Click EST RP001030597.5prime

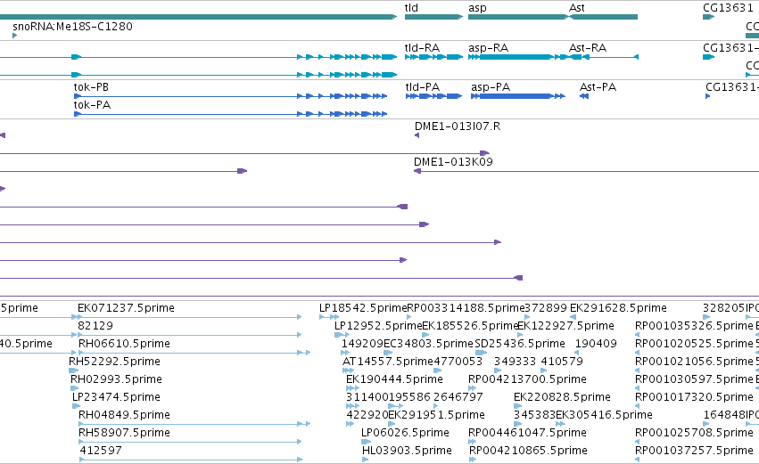(694, 379)
